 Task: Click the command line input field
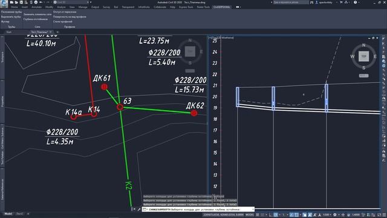point(199,210)
